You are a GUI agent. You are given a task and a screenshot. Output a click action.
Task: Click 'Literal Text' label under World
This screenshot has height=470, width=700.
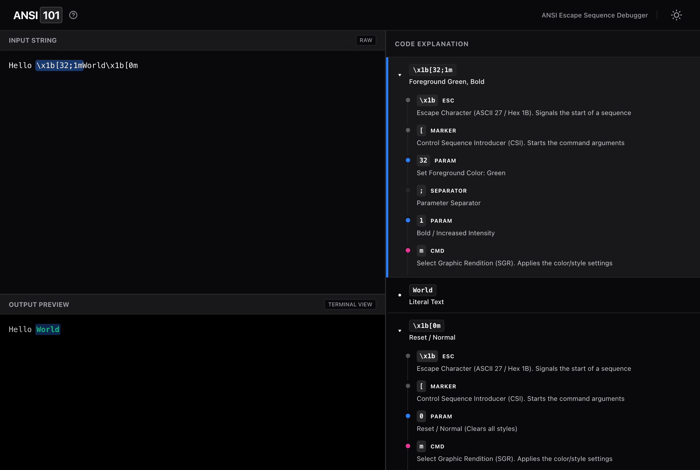[x=426, y=302]
